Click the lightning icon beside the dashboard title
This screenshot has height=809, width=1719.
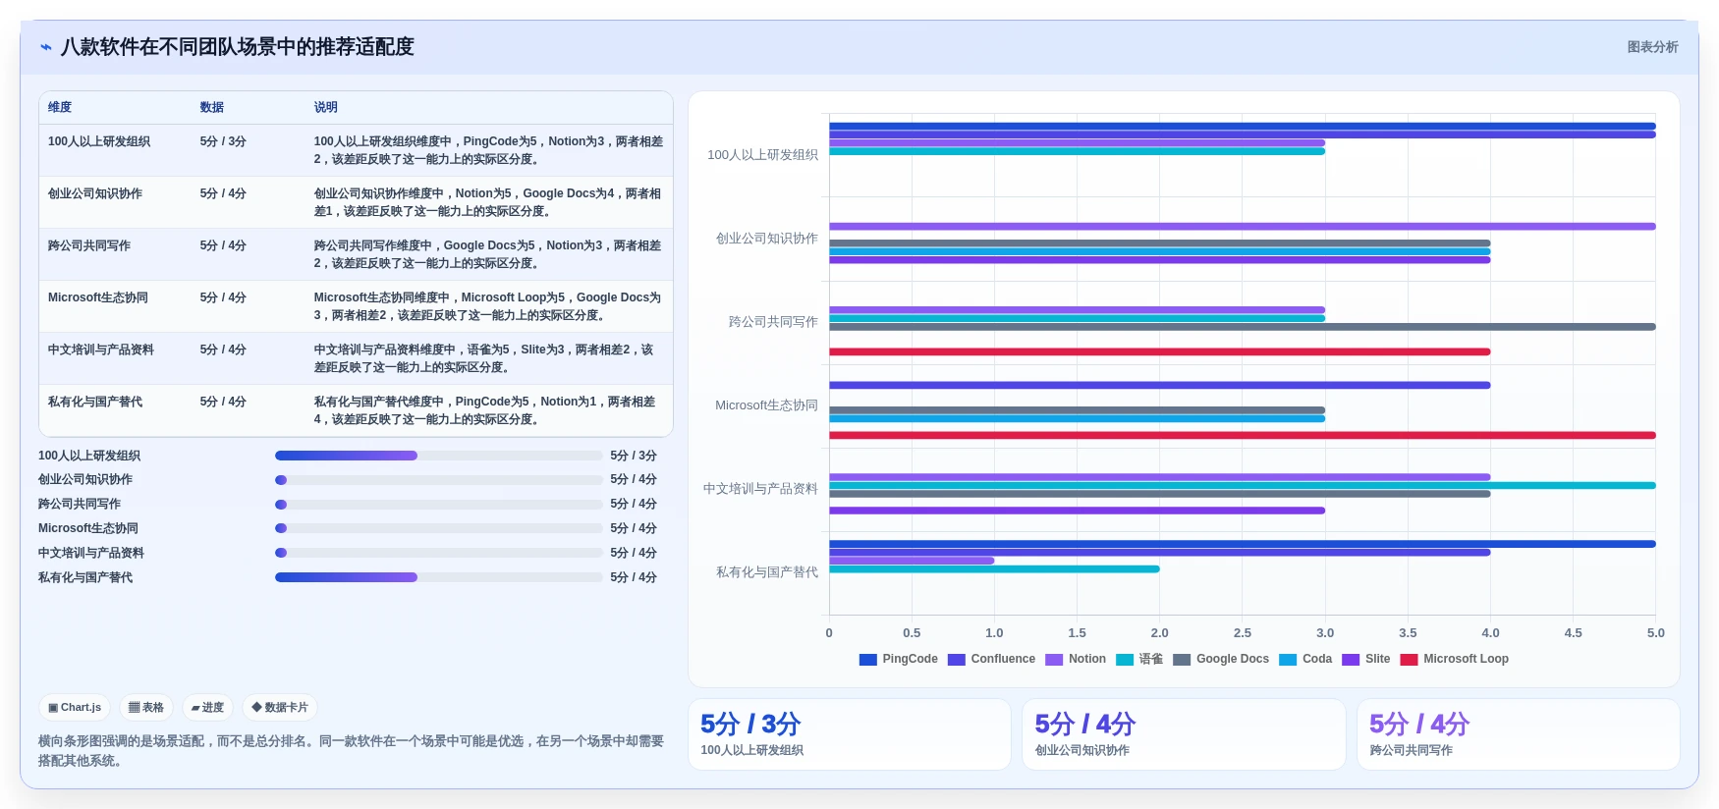click(46, 47)
